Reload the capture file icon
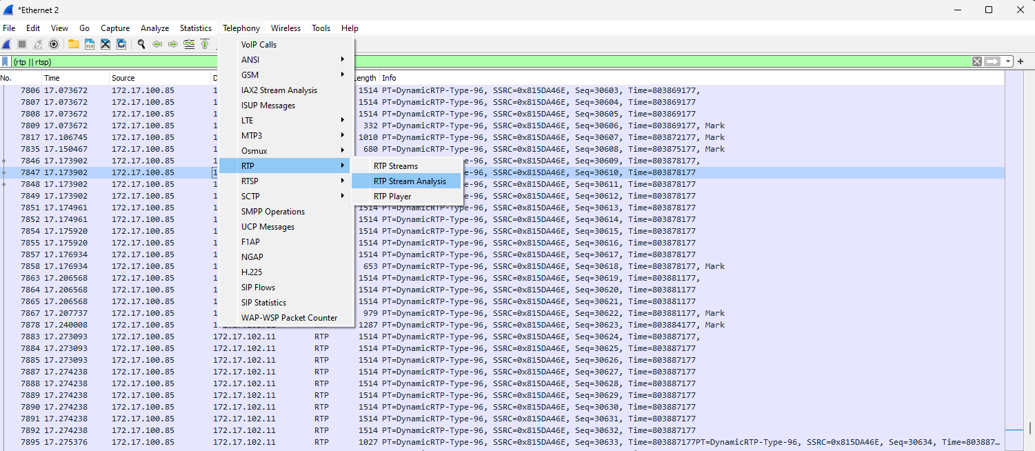 pyautogui.click(x=121, y=44)
